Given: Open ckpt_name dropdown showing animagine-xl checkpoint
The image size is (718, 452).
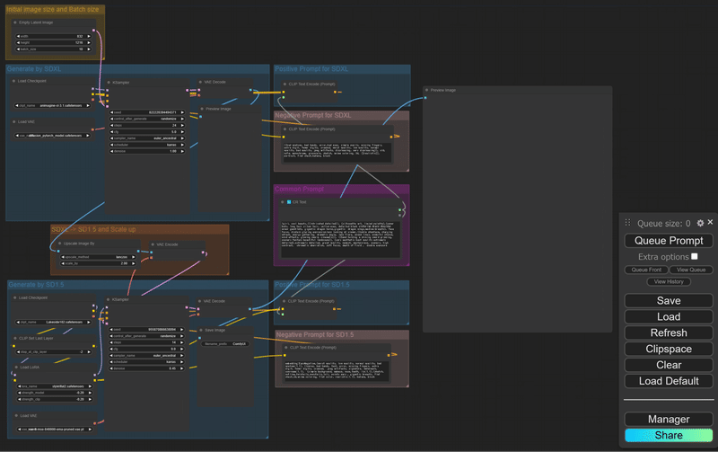Looking at the screenshot, I should 53,105.
